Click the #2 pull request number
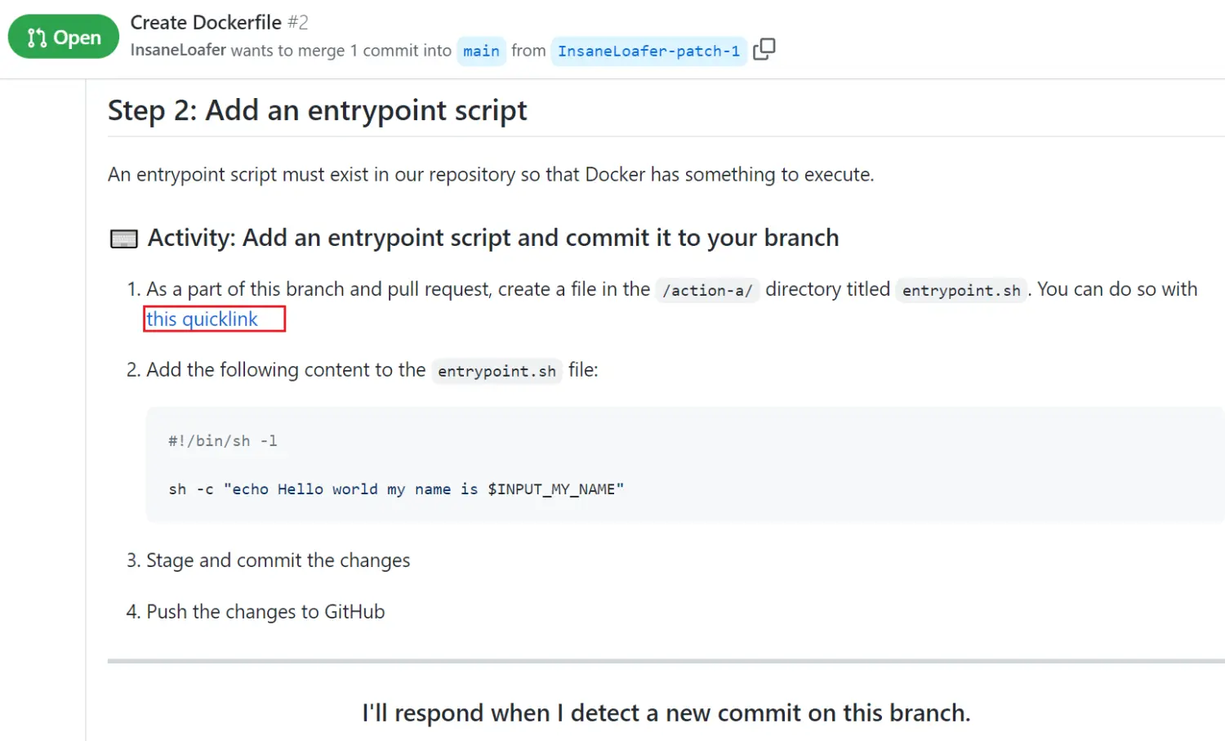Viewport: 1225px width, 741px height. [x=298, y=22]
